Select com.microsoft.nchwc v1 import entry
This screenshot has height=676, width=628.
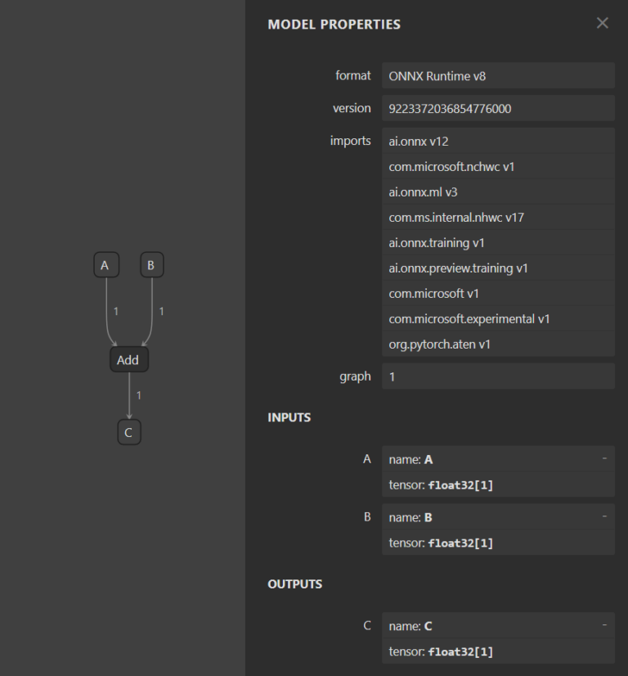point(497,166)
